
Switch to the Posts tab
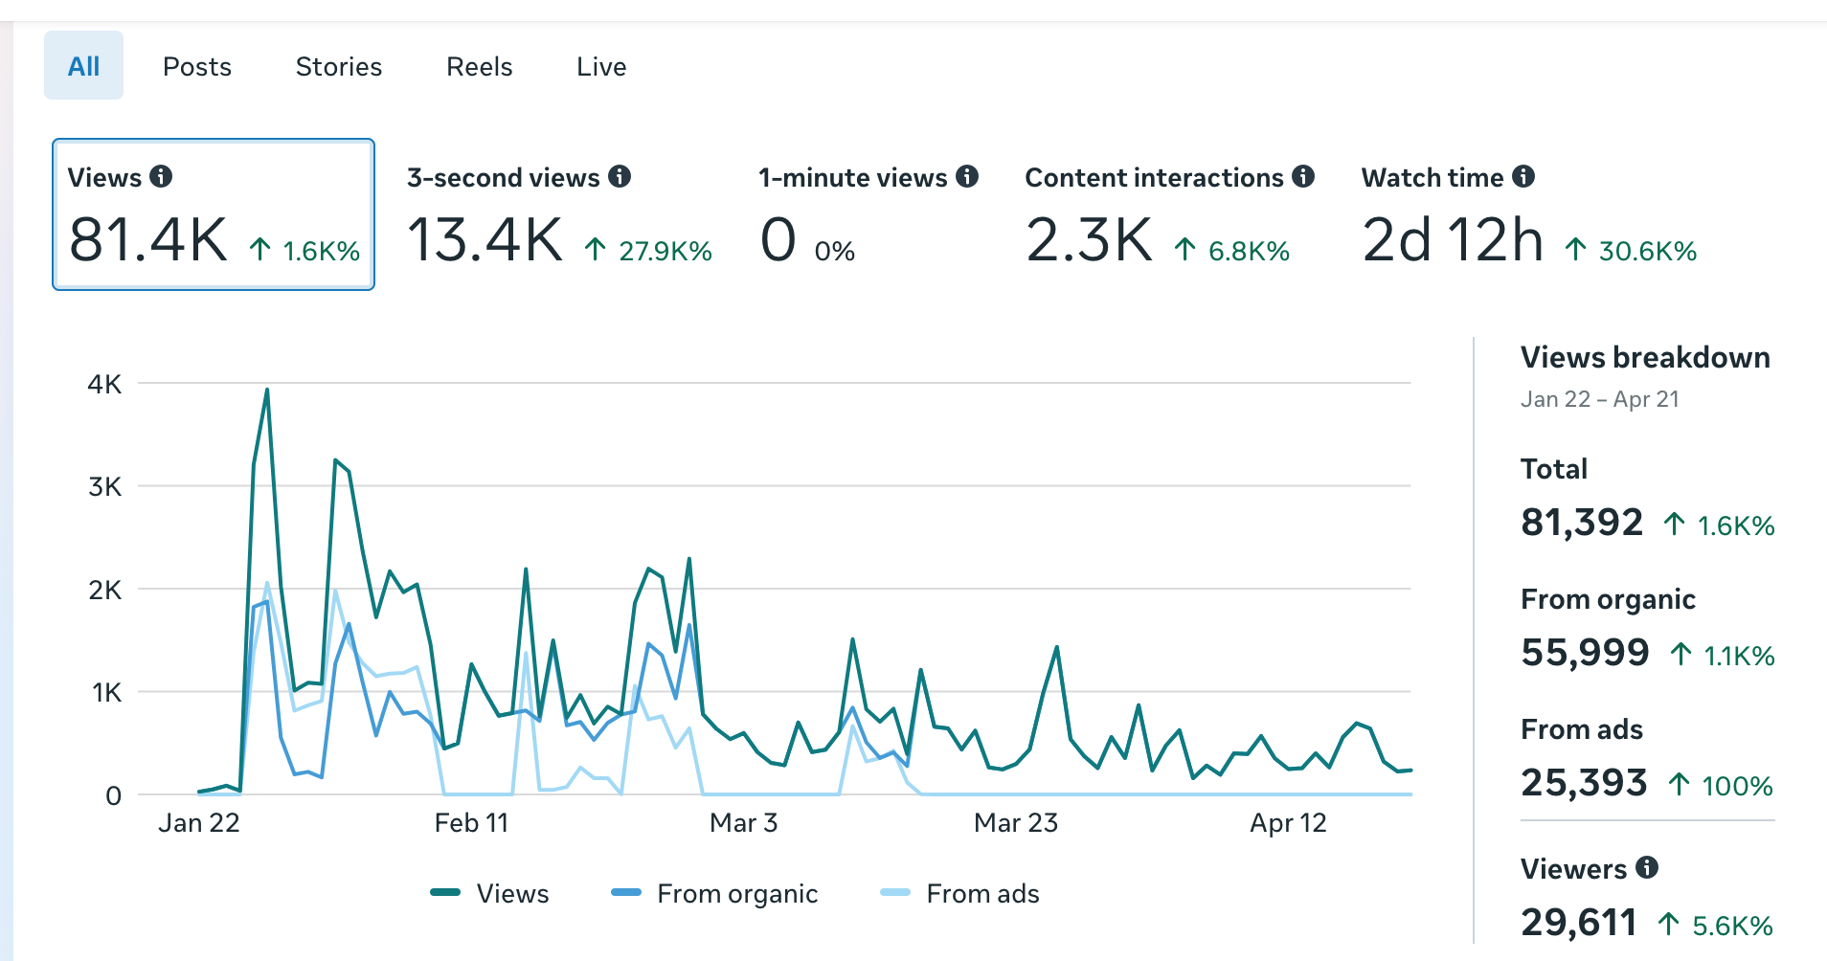[197, 66]
